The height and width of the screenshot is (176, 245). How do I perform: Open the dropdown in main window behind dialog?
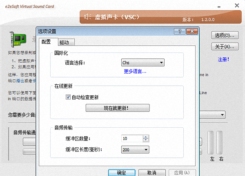point(212,115)
